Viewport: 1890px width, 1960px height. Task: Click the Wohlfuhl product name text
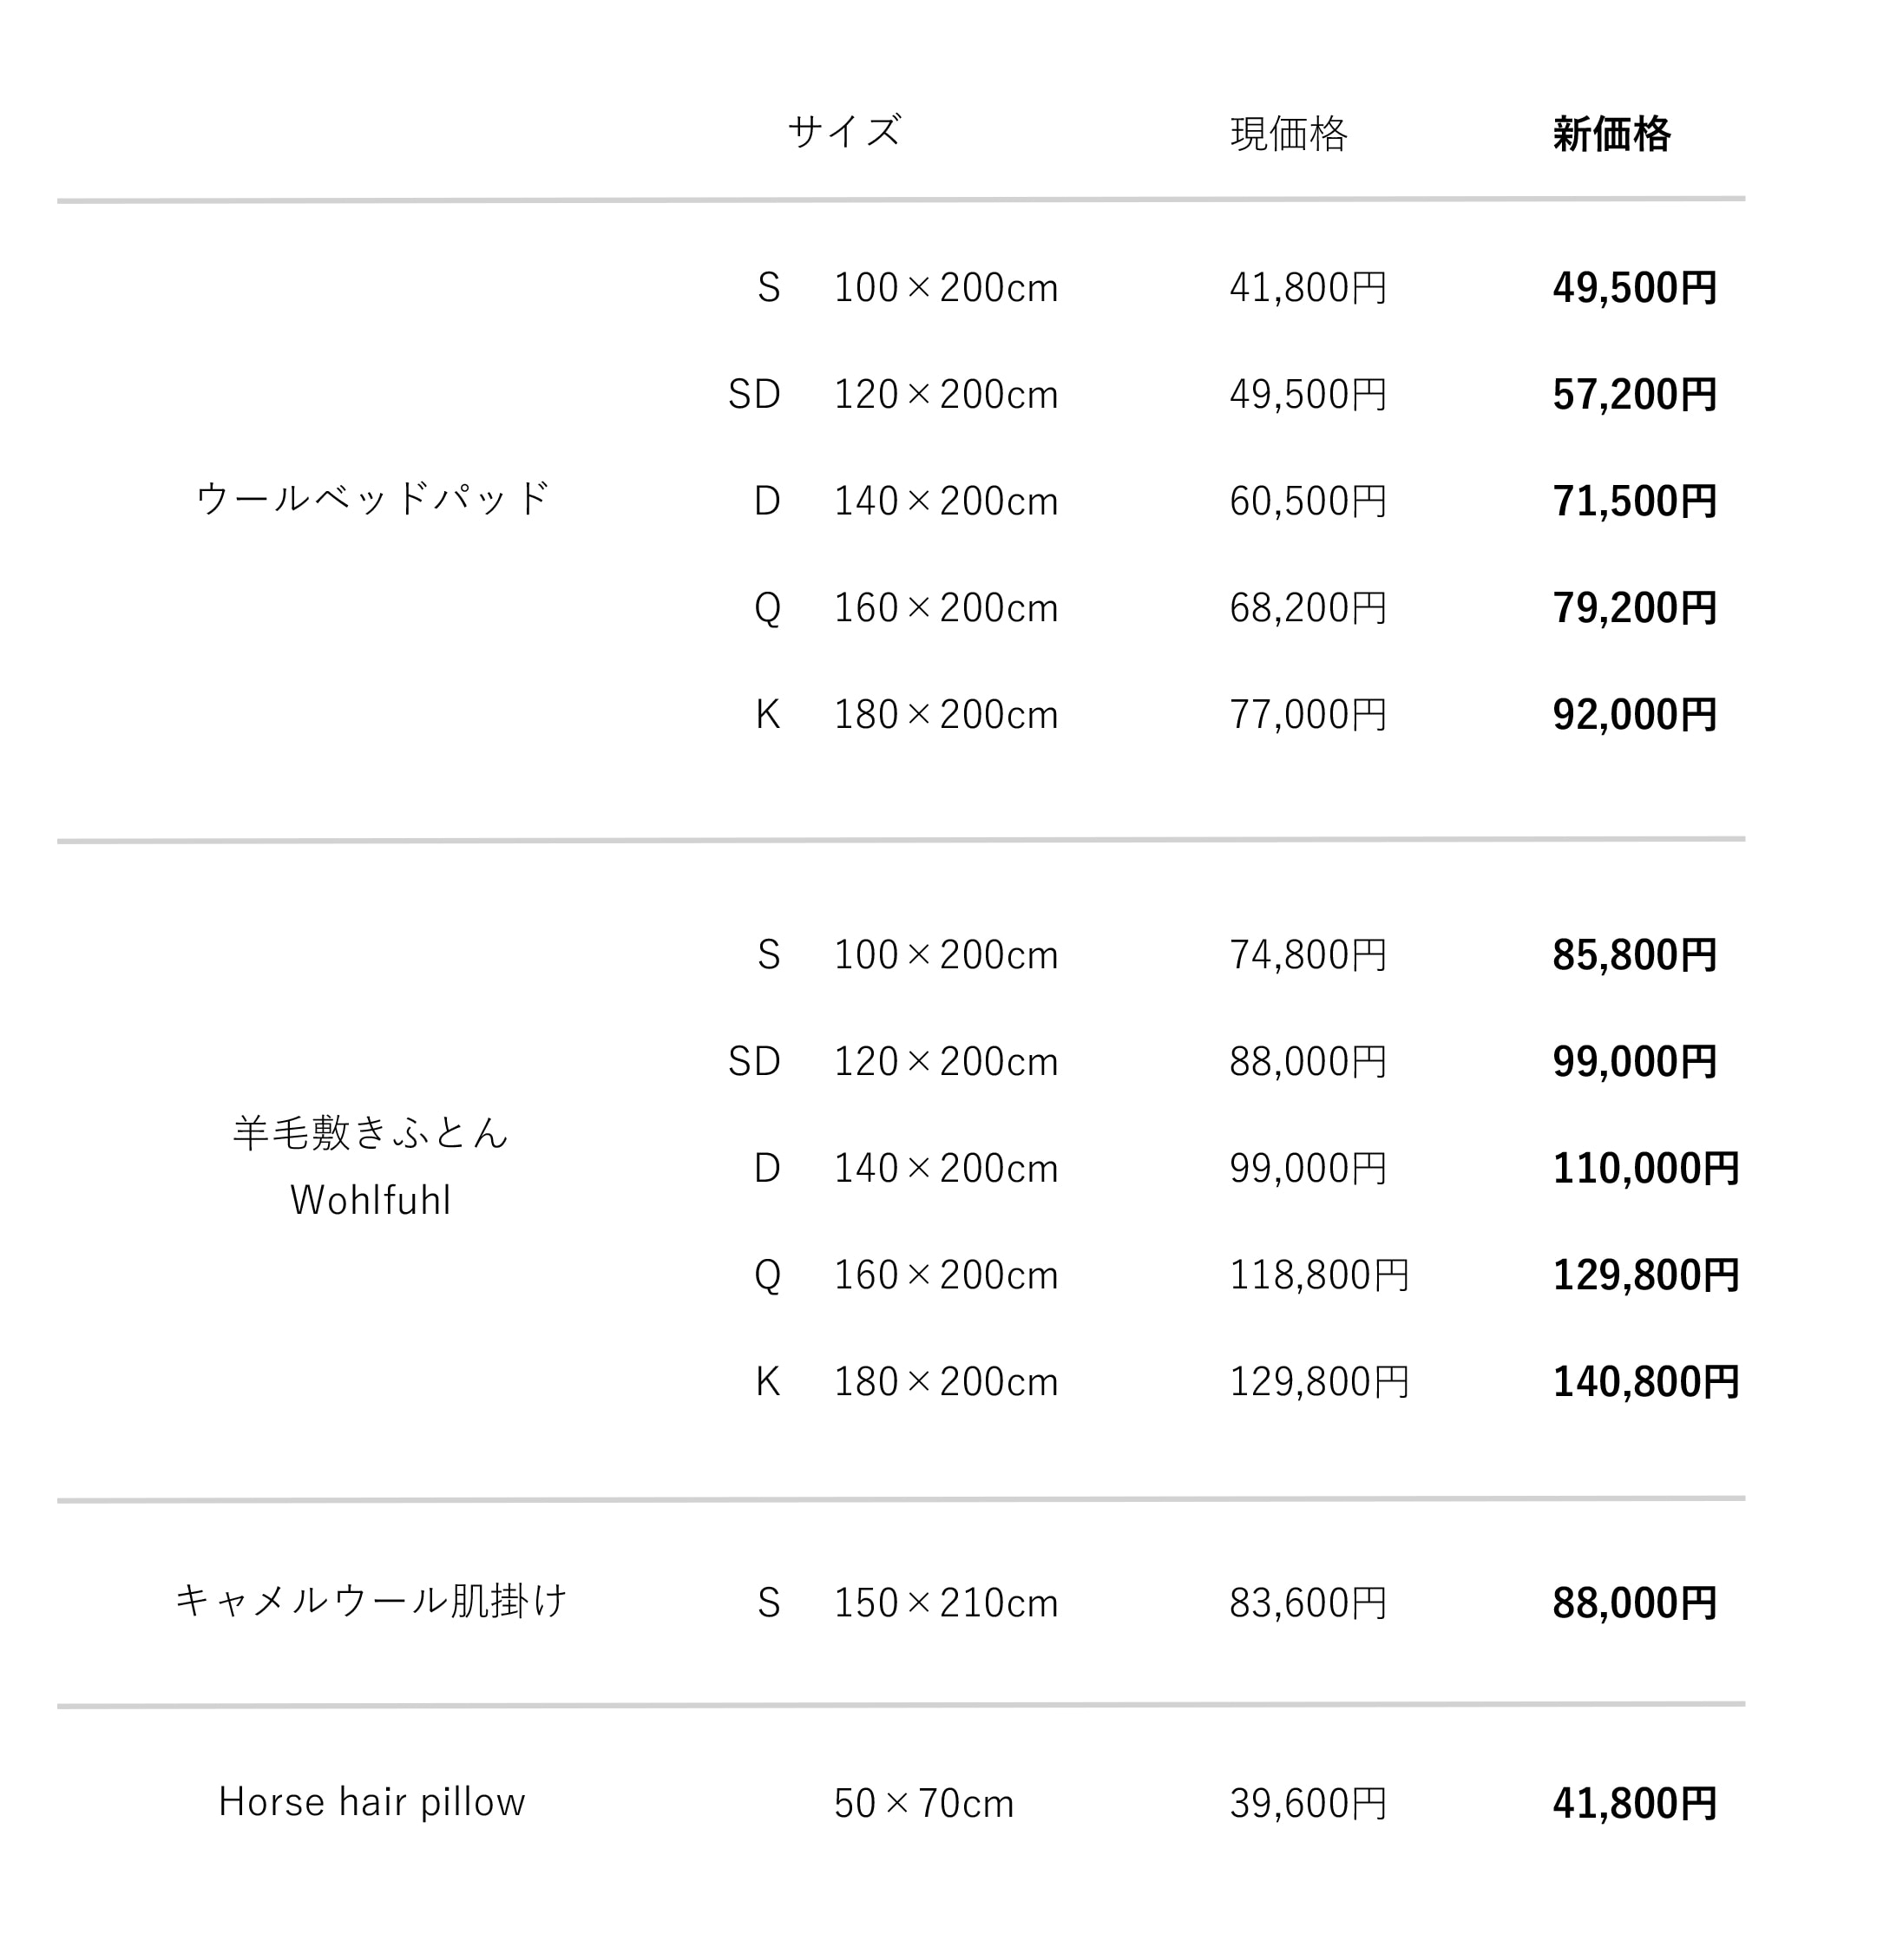[x=370, y=1200]
